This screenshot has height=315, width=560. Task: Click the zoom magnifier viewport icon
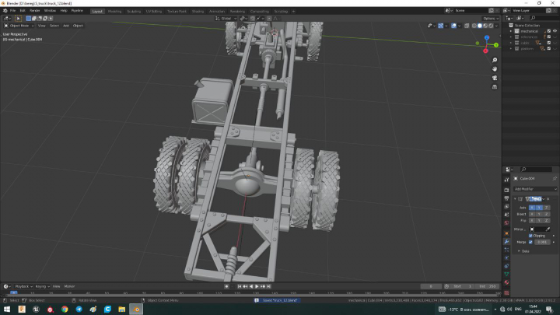(x=495, y=60)
